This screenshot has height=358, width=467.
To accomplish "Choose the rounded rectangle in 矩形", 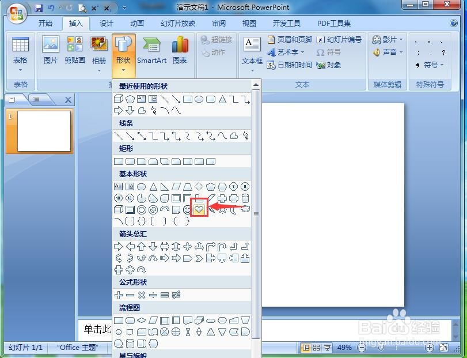I will [x=130, y=161].
